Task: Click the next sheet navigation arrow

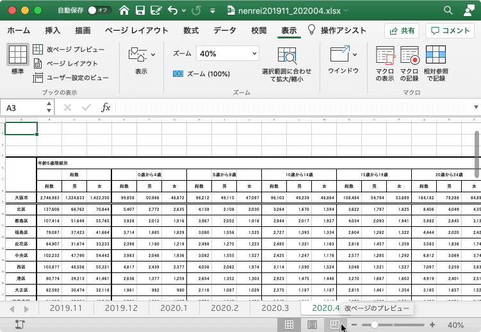Action: (26, 309)
